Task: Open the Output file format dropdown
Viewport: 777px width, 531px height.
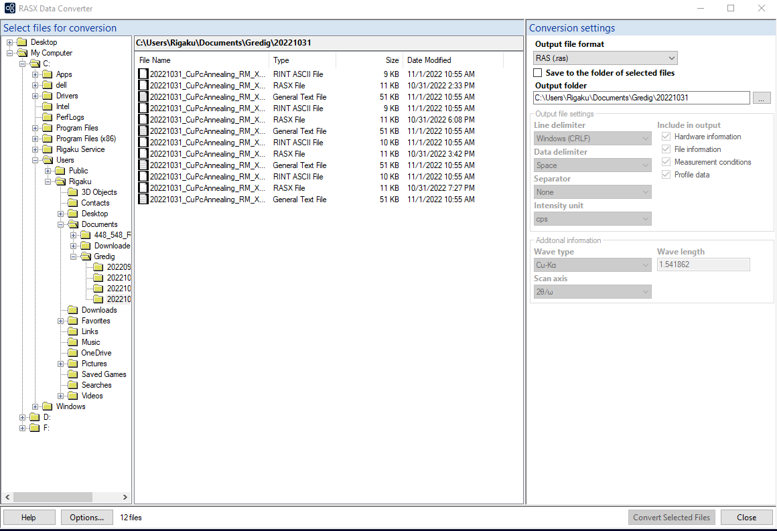Action: [606, 58]
